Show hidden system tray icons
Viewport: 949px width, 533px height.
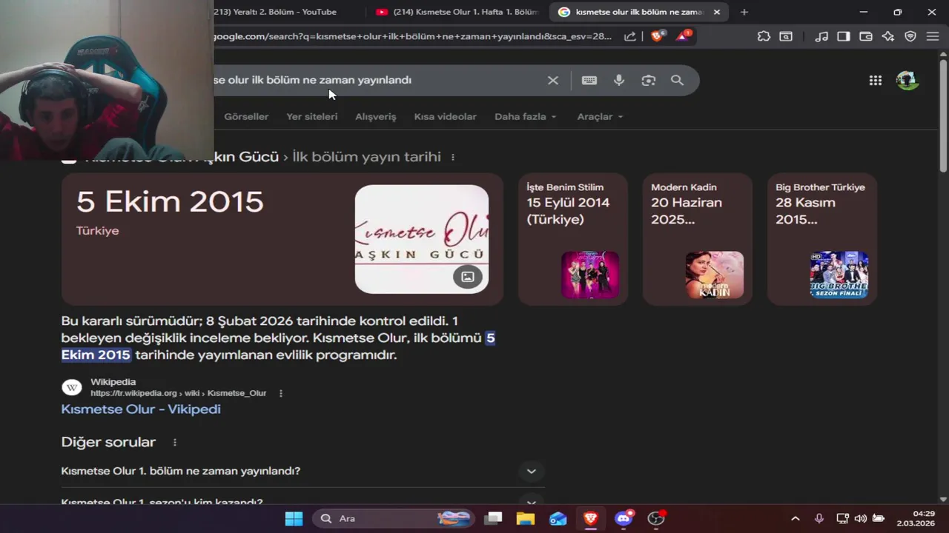pyautogui.click(x=796, y=519)
